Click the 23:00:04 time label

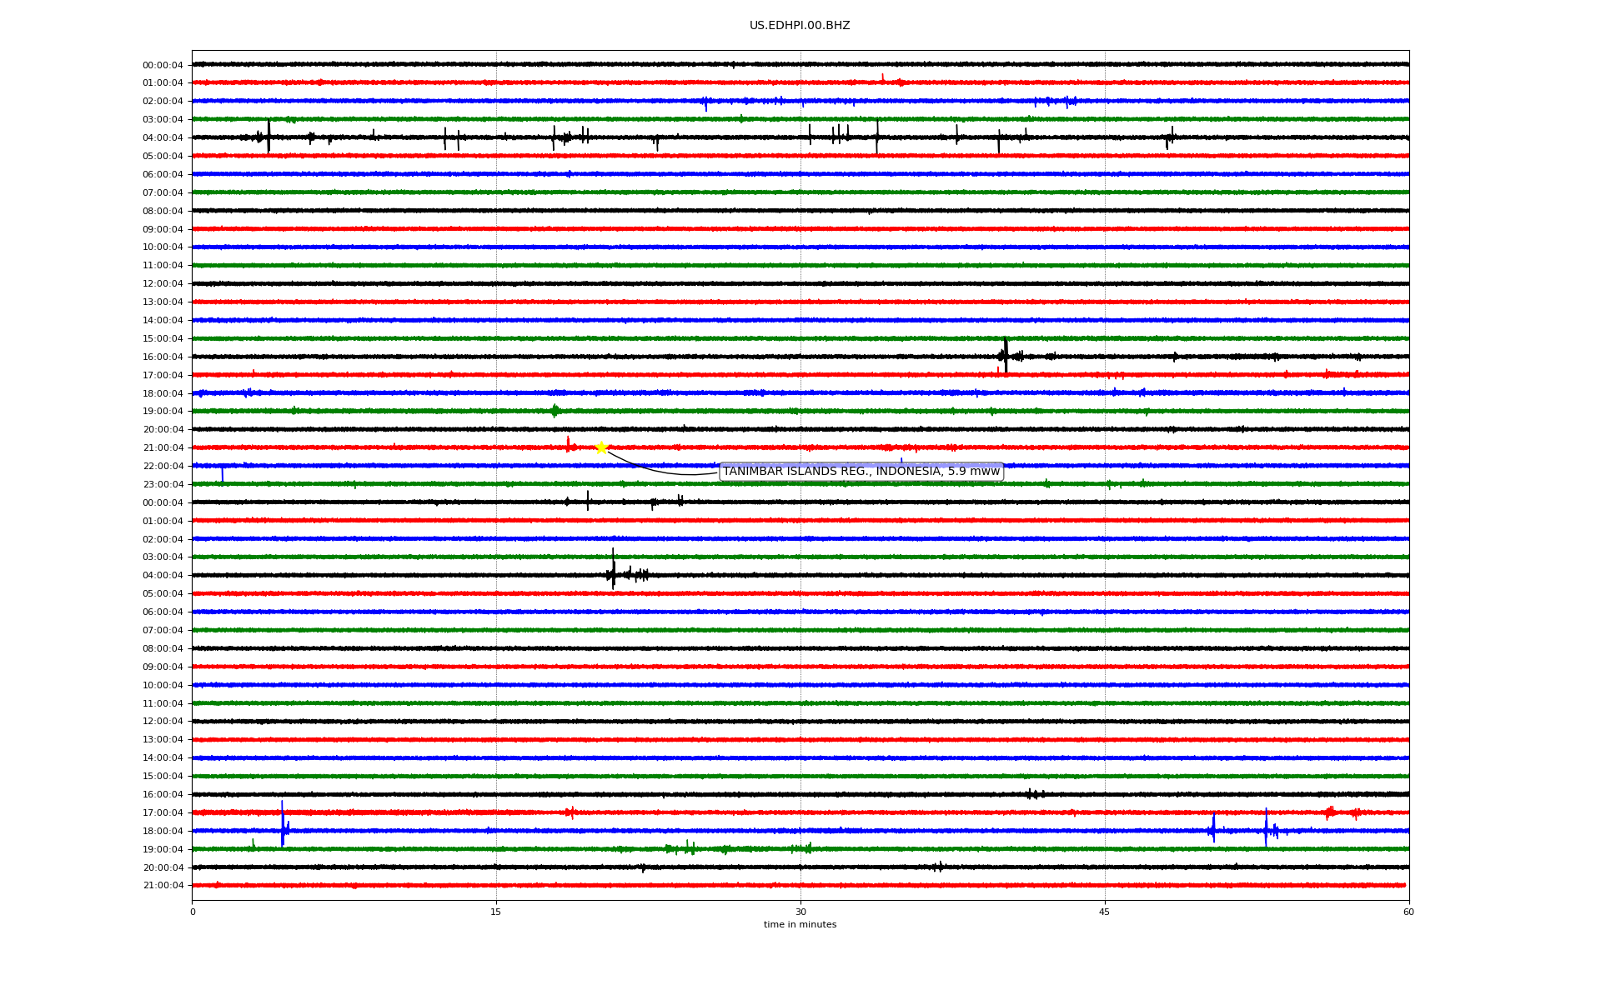click(163, 485)
